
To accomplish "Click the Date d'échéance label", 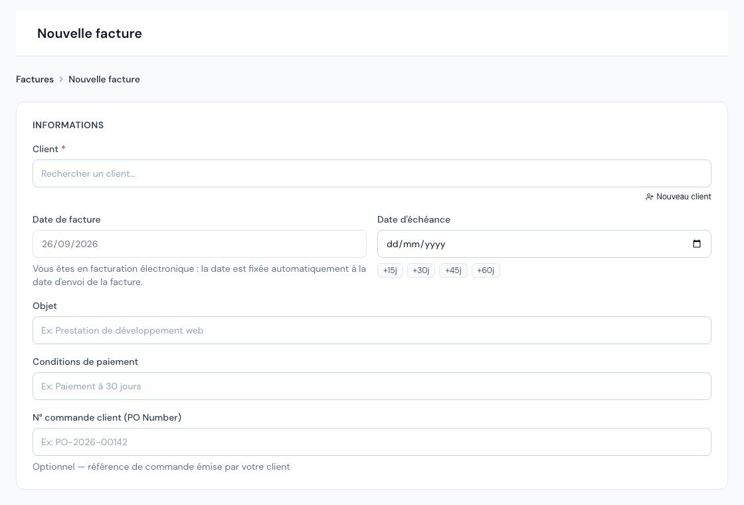I will (x=414, y=220).
